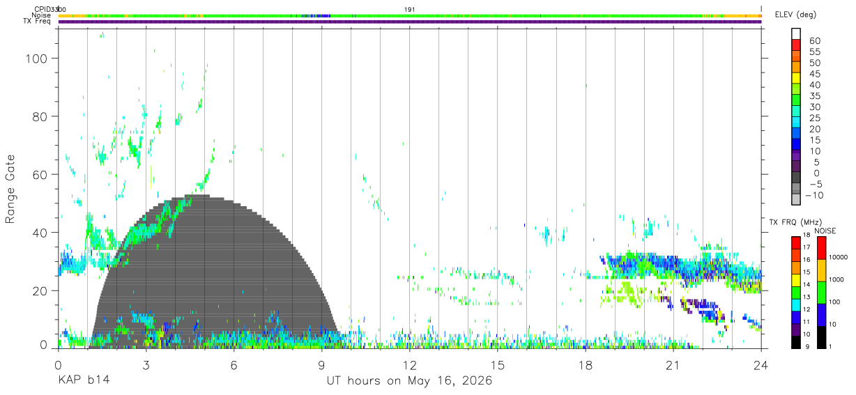Click the '191' CPID value above the plot
856x395 pixels.
pyautogui.click(x=410, y=9)
